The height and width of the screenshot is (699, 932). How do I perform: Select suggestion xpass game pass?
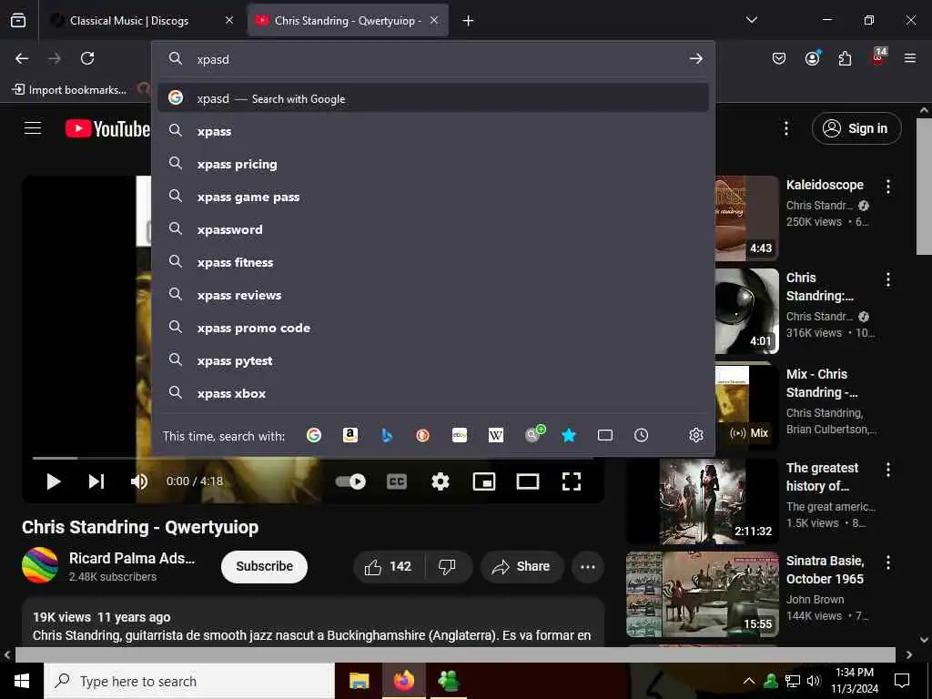coord(432,197)
